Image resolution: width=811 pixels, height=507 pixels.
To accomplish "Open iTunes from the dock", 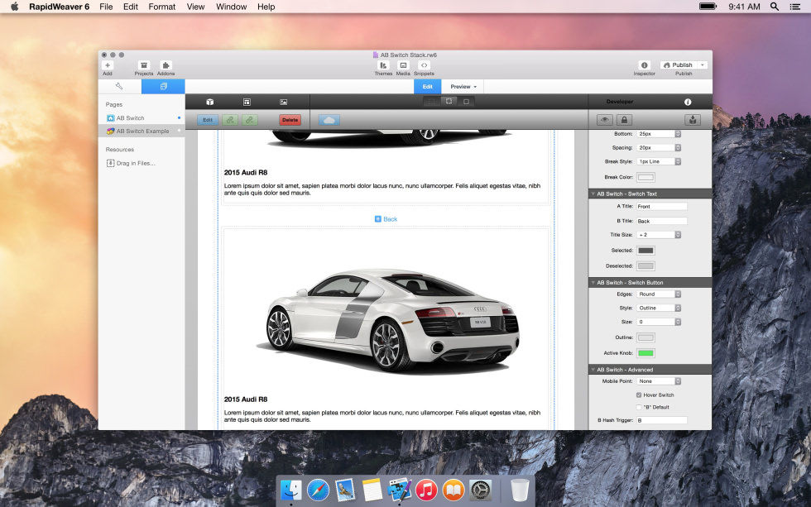I will click(x=426, y=490).
